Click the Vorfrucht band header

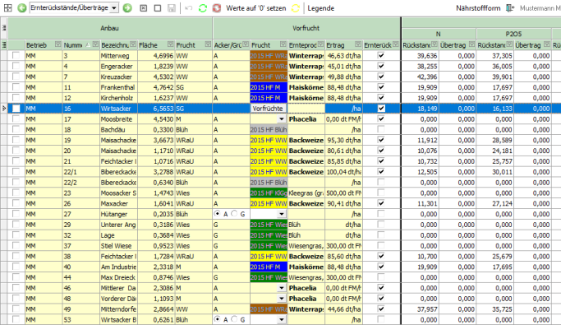[x=306, y=28]
